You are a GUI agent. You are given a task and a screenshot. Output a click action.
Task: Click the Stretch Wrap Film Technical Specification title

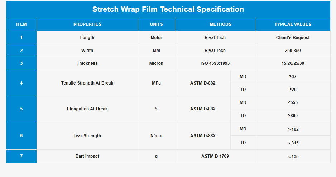coord(168,10)
